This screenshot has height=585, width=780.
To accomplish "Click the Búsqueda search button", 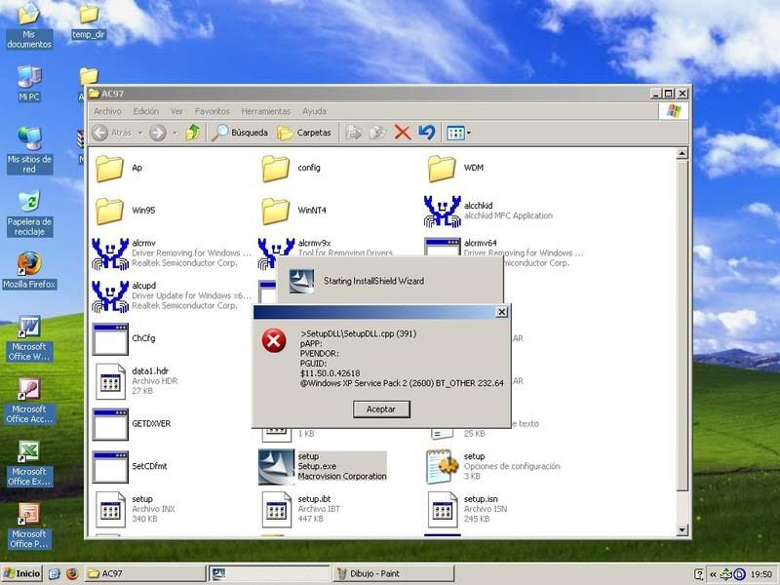I will click(240, 133).
